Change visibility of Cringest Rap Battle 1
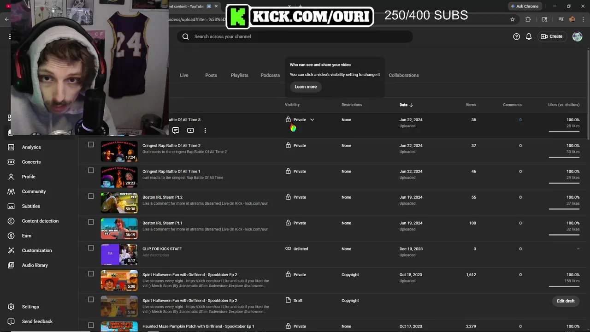 (x=295, y=172)
